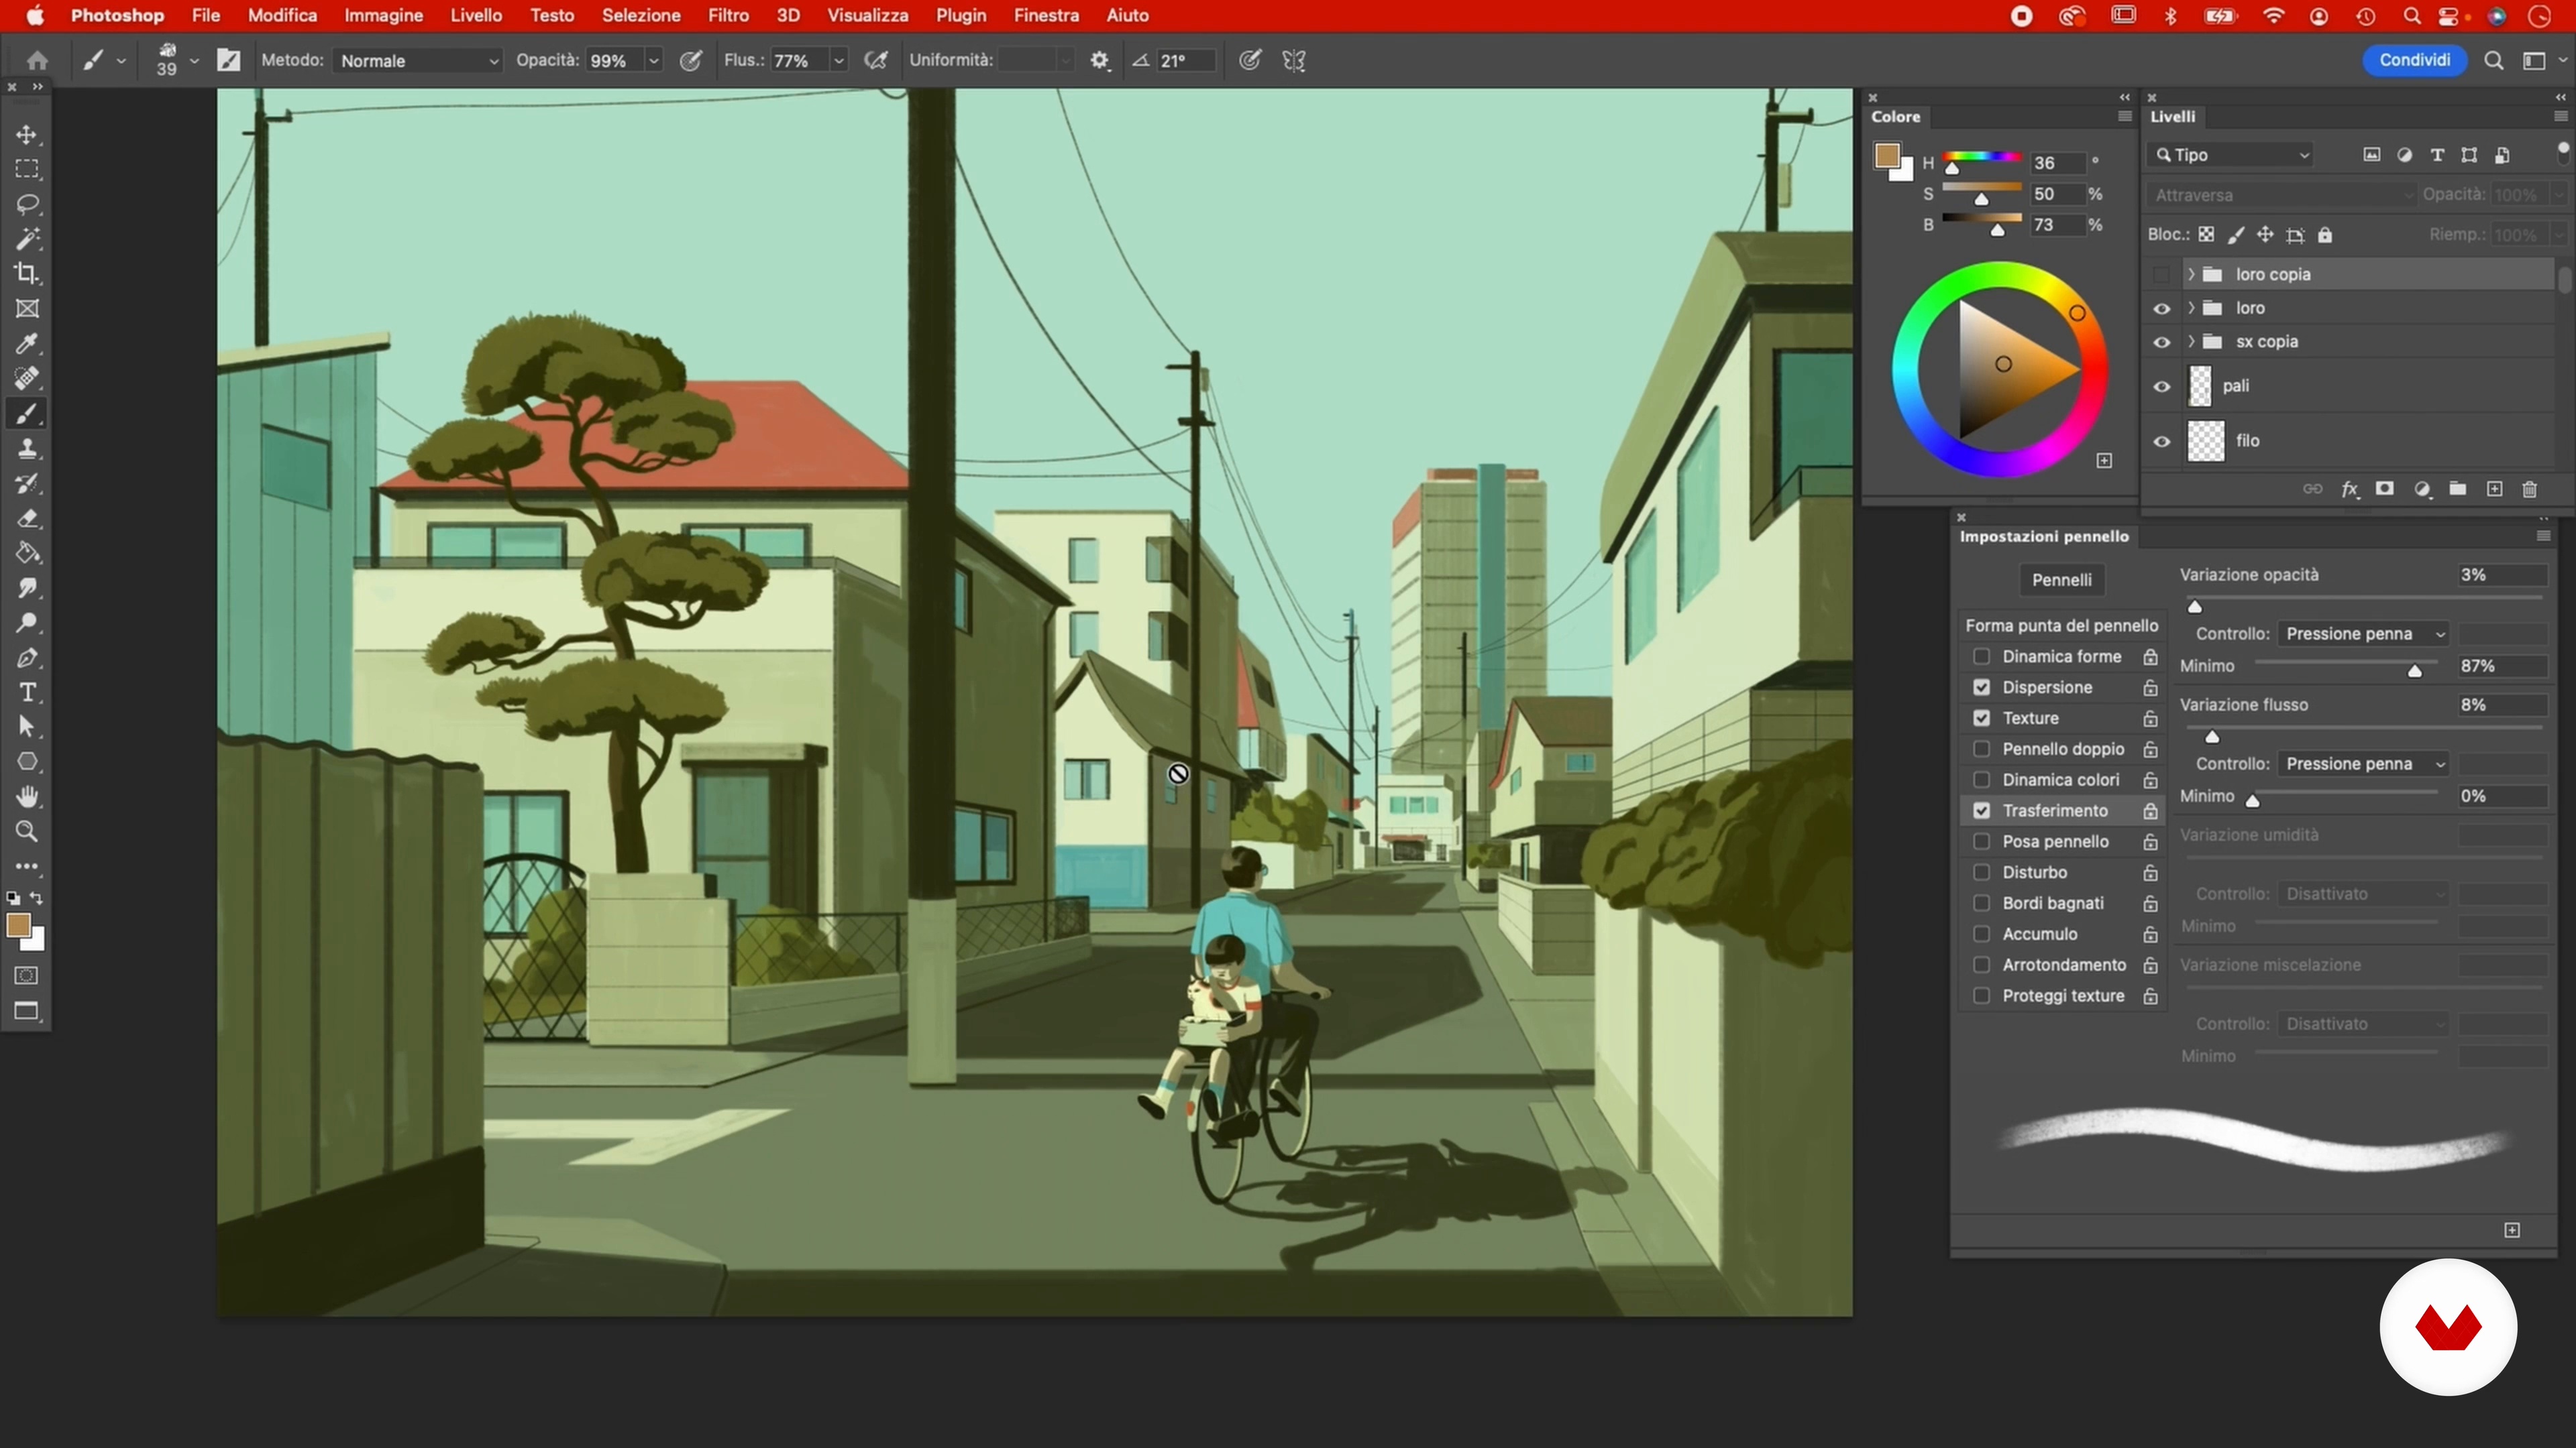Viewport: 2576px width, 1448px height.
Task: Click the Home icon in options bar
Action: click(x=37, y=60)
